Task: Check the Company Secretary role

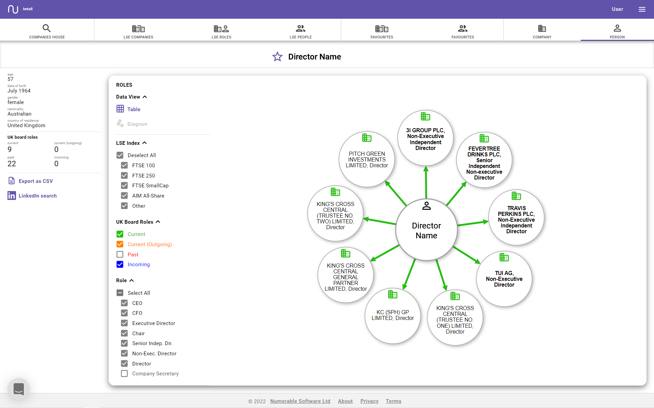Action: [124, 373]
